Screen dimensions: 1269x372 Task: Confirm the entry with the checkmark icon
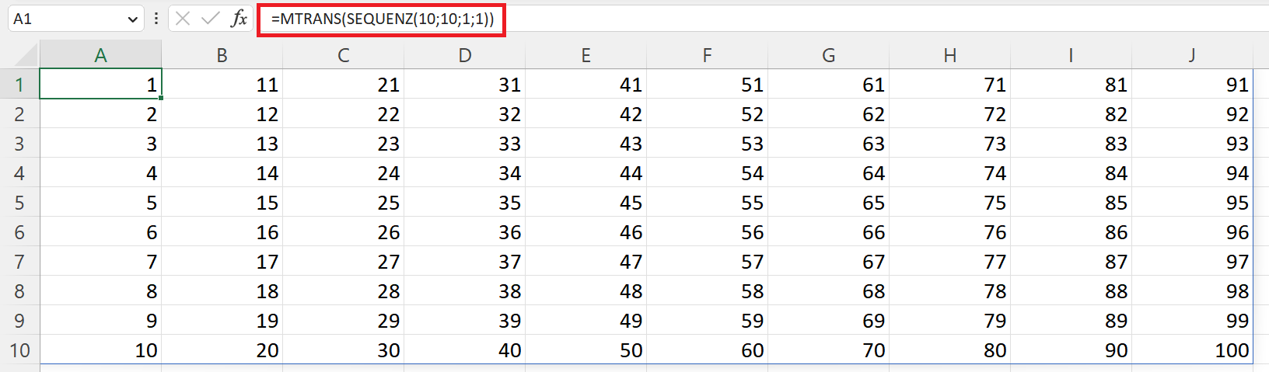[x=210, y=19]
